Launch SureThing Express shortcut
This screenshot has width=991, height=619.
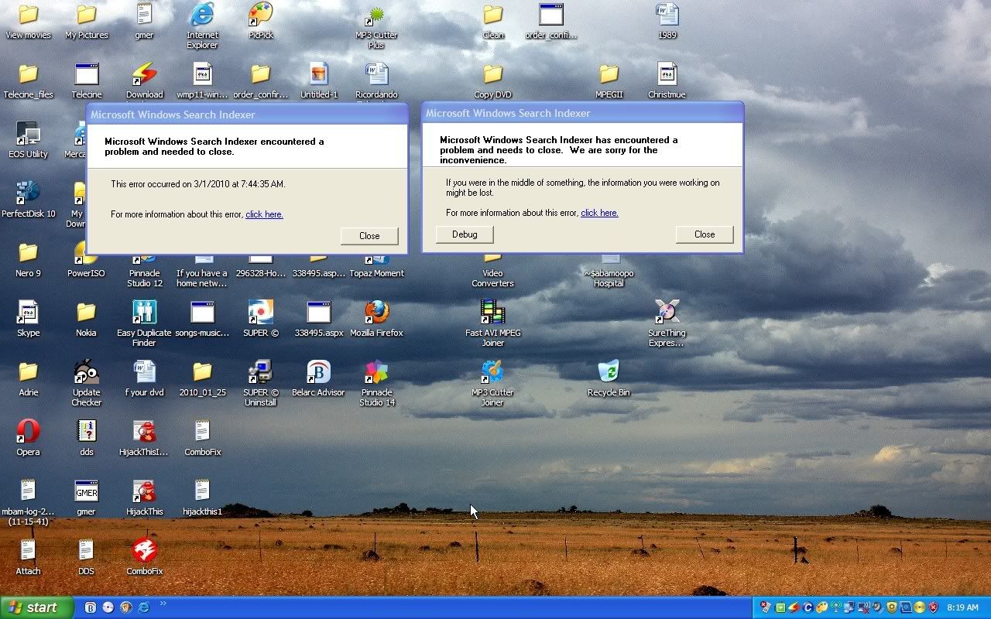pyautogui.click(x=667, y=323)
